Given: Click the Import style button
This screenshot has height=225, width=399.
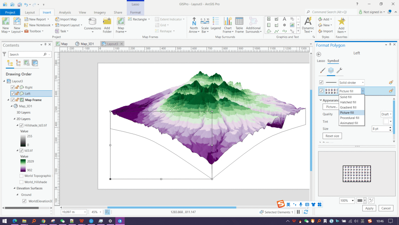Looking at the screenshot, I should click(x=325, y=31).
